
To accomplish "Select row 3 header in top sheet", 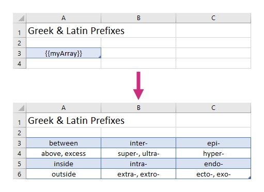I will pos(20,53).
